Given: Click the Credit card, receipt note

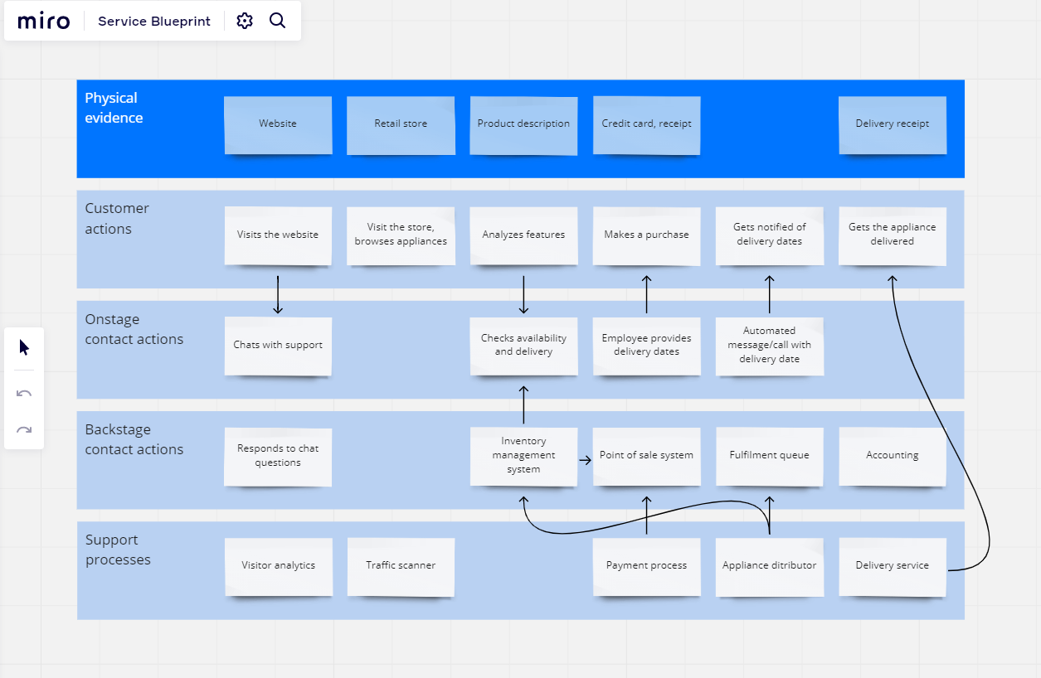Looking at the screenshot, I should (x=646, y=124).
